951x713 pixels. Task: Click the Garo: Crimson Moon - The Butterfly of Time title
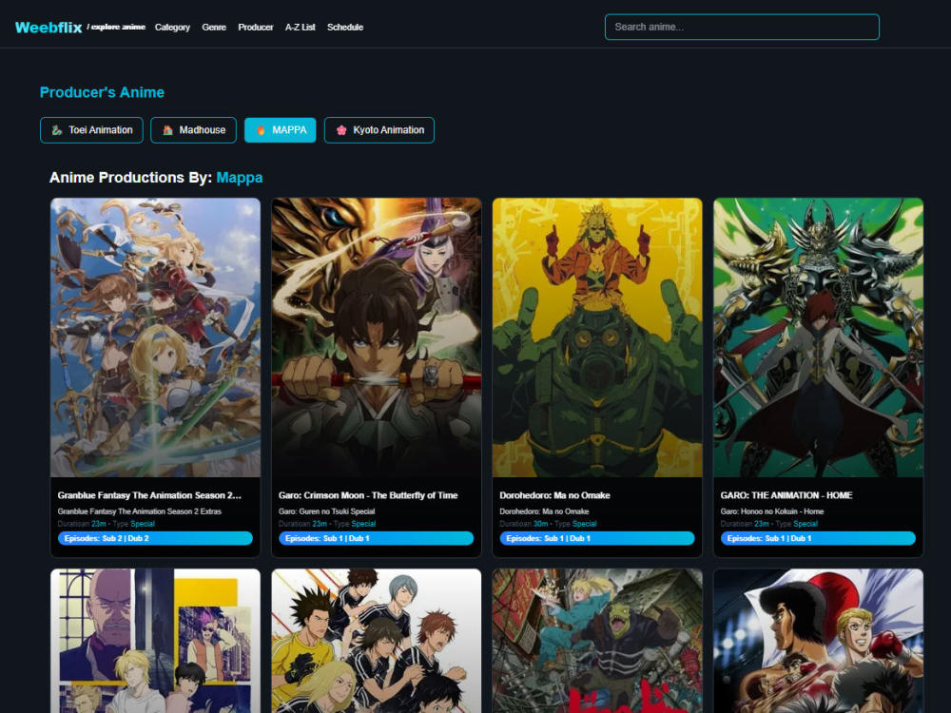pyautogui.click(x=368, y=495)
